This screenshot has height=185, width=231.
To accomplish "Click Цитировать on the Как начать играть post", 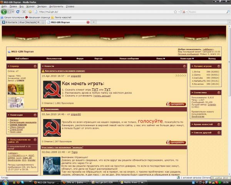I will 176,104.
